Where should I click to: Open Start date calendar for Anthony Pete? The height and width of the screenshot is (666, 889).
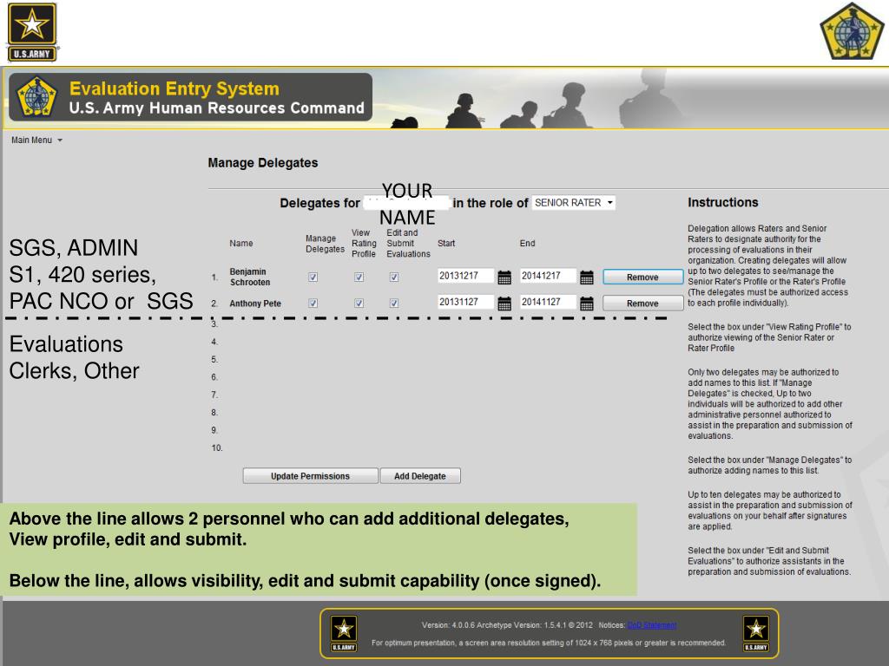[504, 304]
